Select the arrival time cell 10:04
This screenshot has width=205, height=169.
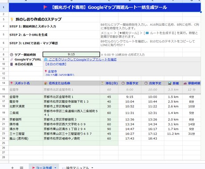tap(130, 101)
